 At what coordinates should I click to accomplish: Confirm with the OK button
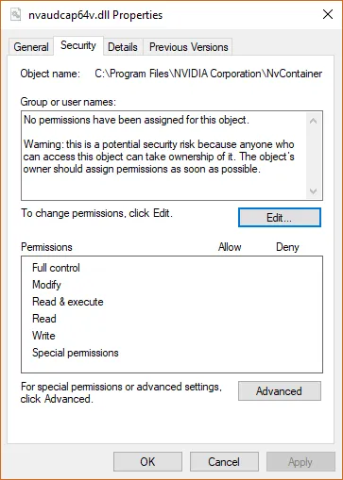(147, 462)
